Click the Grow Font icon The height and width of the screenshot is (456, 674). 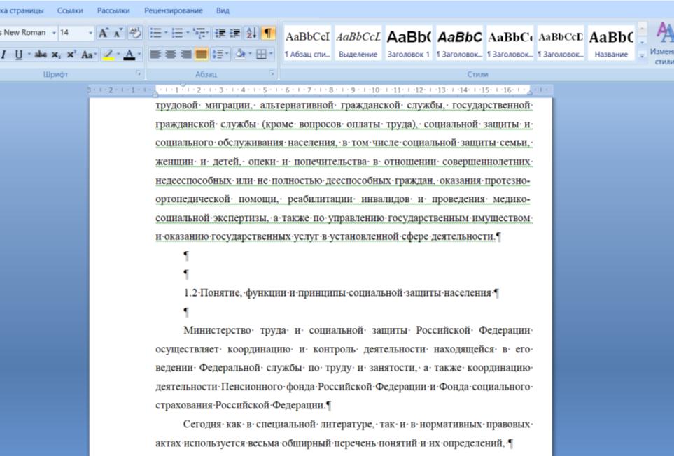coord(104,33)
